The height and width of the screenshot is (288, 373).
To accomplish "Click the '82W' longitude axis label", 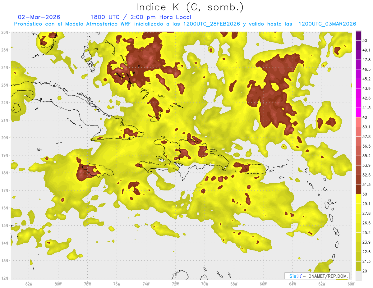I will [x=29, y=284].
